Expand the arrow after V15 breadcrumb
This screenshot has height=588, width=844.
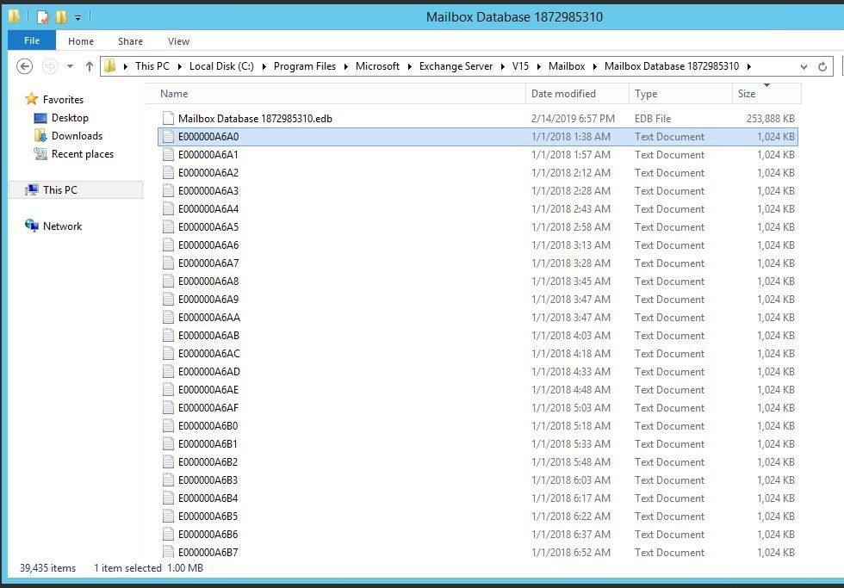539,66
